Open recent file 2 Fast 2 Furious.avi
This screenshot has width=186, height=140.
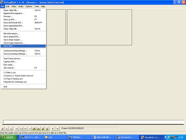[x=23, y=79]
